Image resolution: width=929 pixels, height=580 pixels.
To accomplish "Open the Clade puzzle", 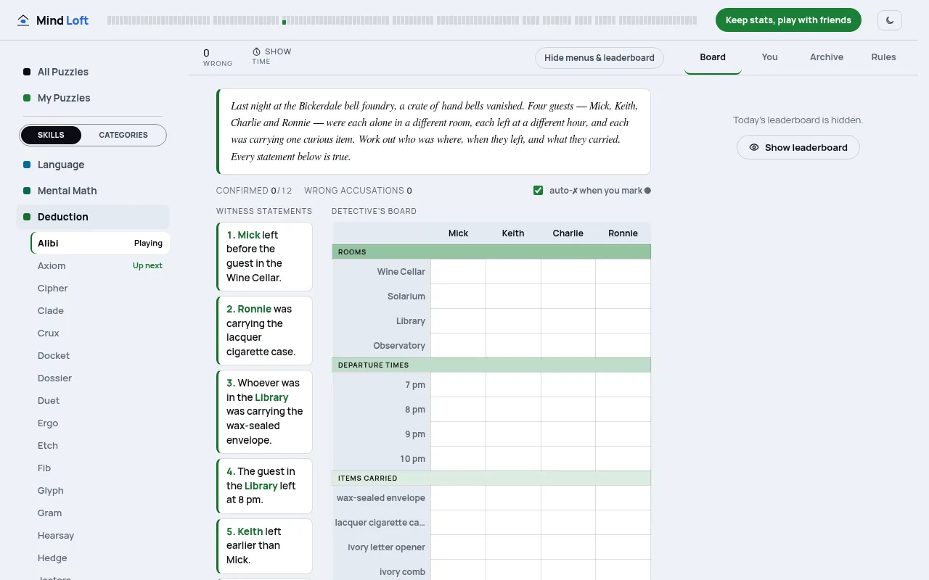I will point(100,311).
